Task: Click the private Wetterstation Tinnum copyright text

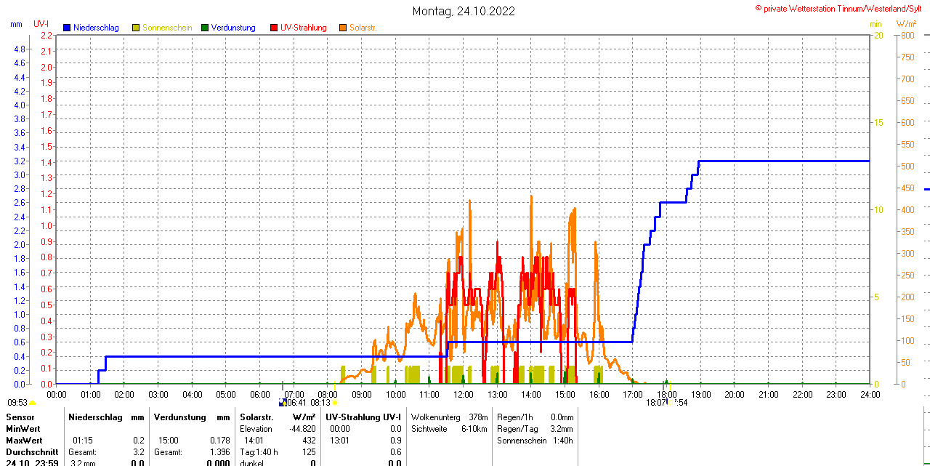Action: 841,9
